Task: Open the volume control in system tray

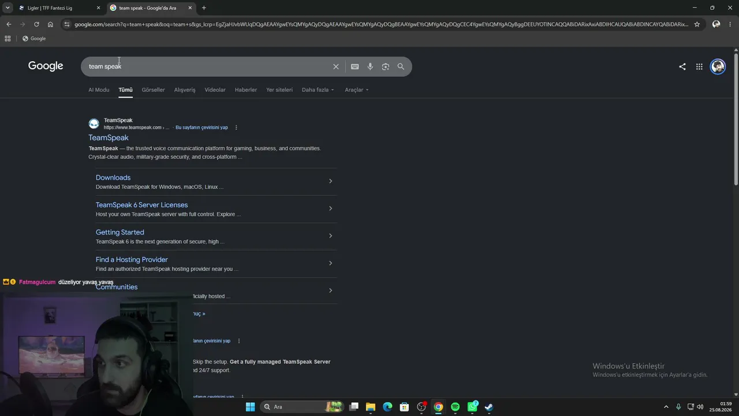Action: tap(700, 407)
